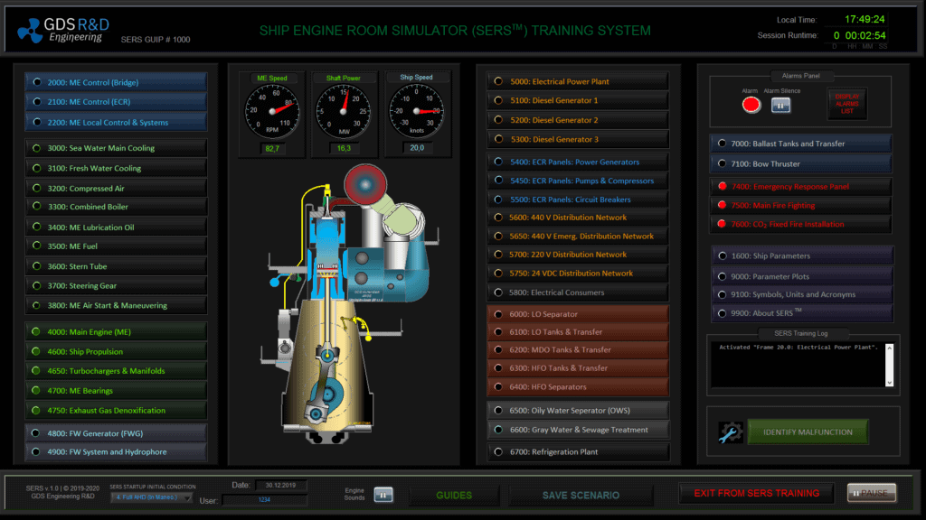This screenshot has height=520, width=926.
Task: Click the Ship Speed knots gauge
Action: [416, 111]
